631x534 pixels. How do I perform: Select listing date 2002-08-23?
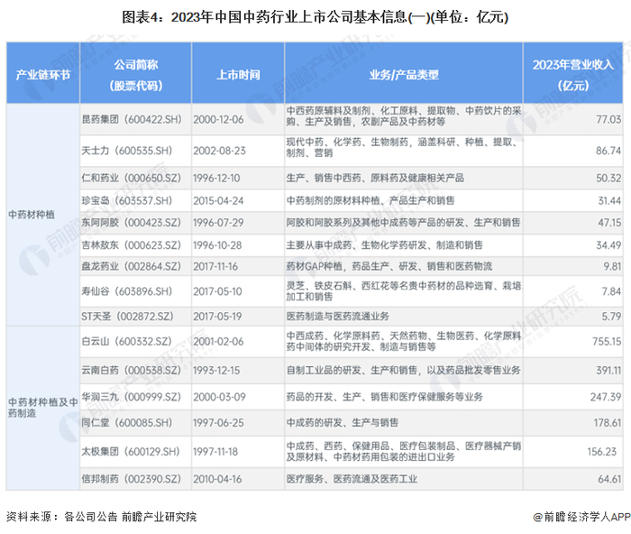219,151
